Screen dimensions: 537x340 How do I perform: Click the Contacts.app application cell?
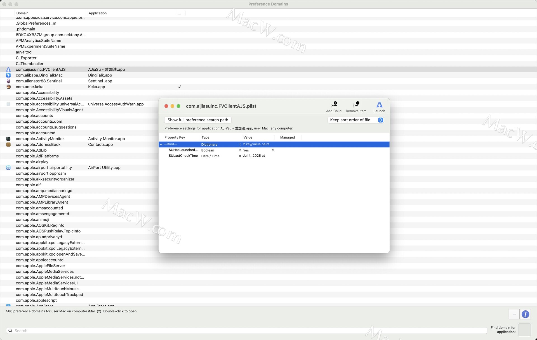click(100, 145)
